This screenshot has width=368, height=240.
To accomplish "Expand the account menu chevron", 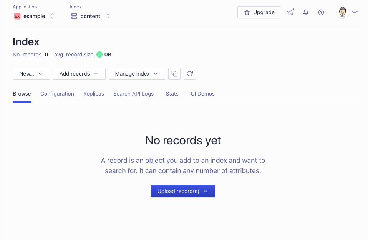I will (355, 12).
